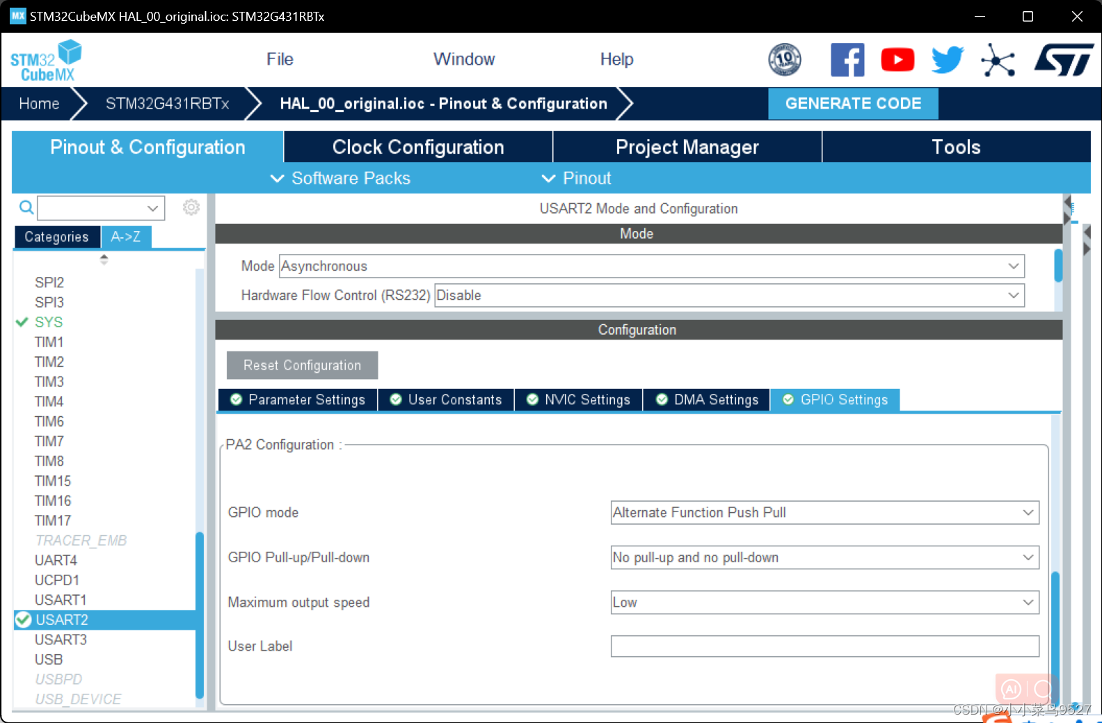Select UCPD1 in the peripheral list

(x=57, y=580)
